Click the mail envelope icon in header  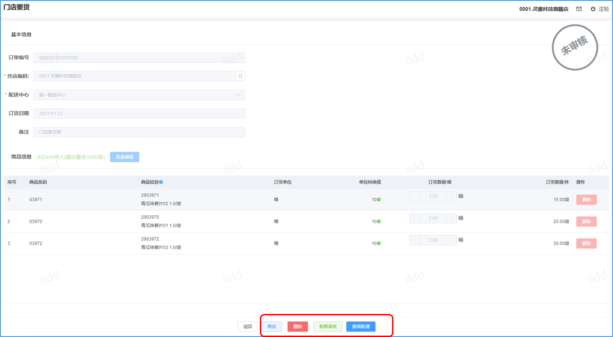click(x=579, y=9)
